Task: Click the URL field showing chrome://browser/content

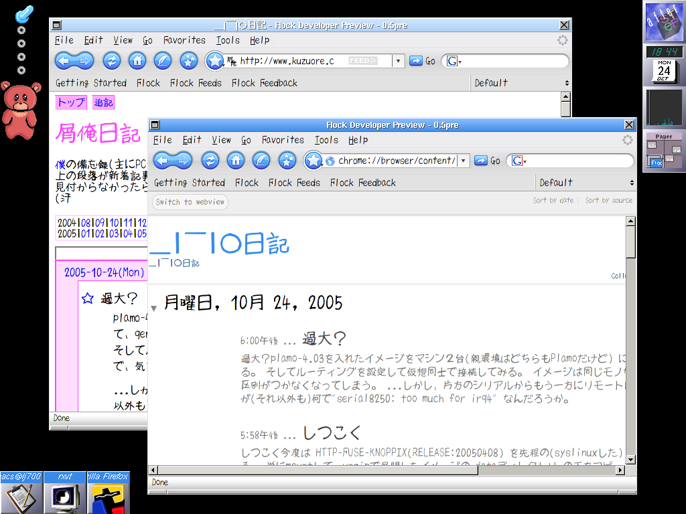Action: [x=397, y=161]
